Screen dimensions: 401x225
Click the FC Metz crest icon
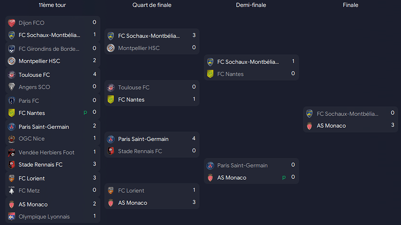coord(12,190)
